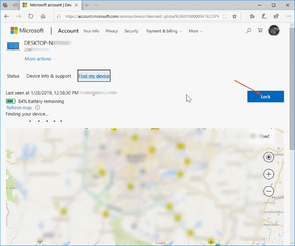This screenshot has height=246, width=295.
Task: Switch to Device info & support tab
Action: pos(49,76)
